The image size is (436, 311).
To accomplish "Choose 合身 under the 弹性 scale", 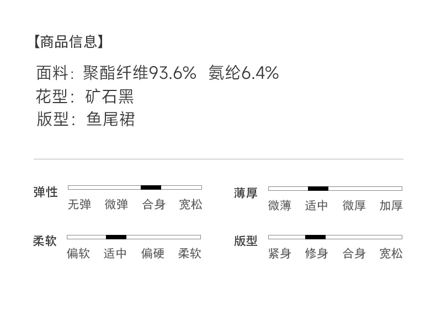I will click(154, 205).
